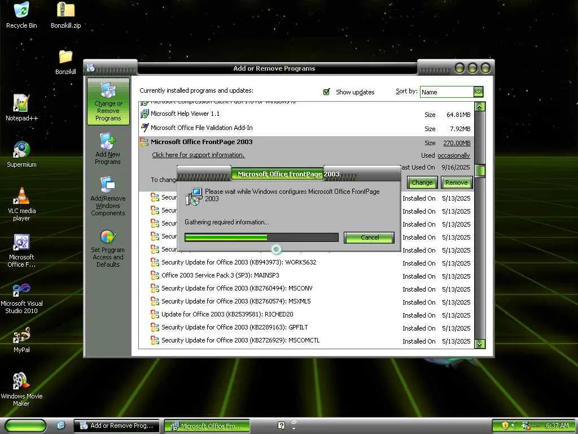Click the MSCONV update row icon
The image size is (578, 434).
click(x=155, y=288)
